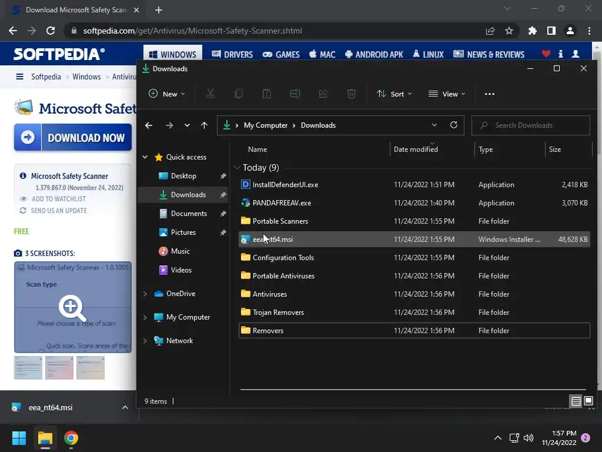Click Chrome icon on the taskbar
The width and height of the screenshot is (602, 452).
point(71,438)
